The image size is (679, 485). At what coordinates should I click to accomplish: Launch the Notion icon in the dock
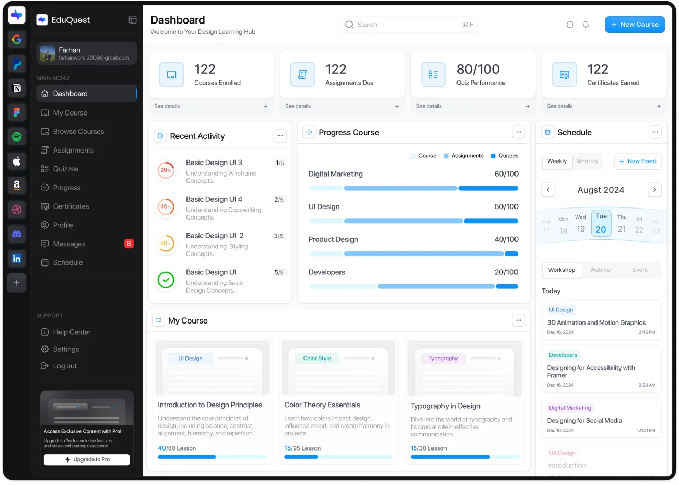pos(17,88)
